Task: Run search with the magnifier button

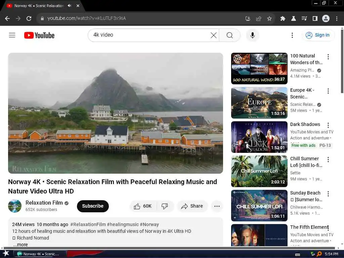Action: pos(230,35)
